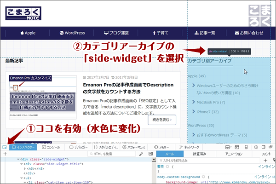
Task: Select the 計算済み sidebar tab
Action: pos(200,154)
